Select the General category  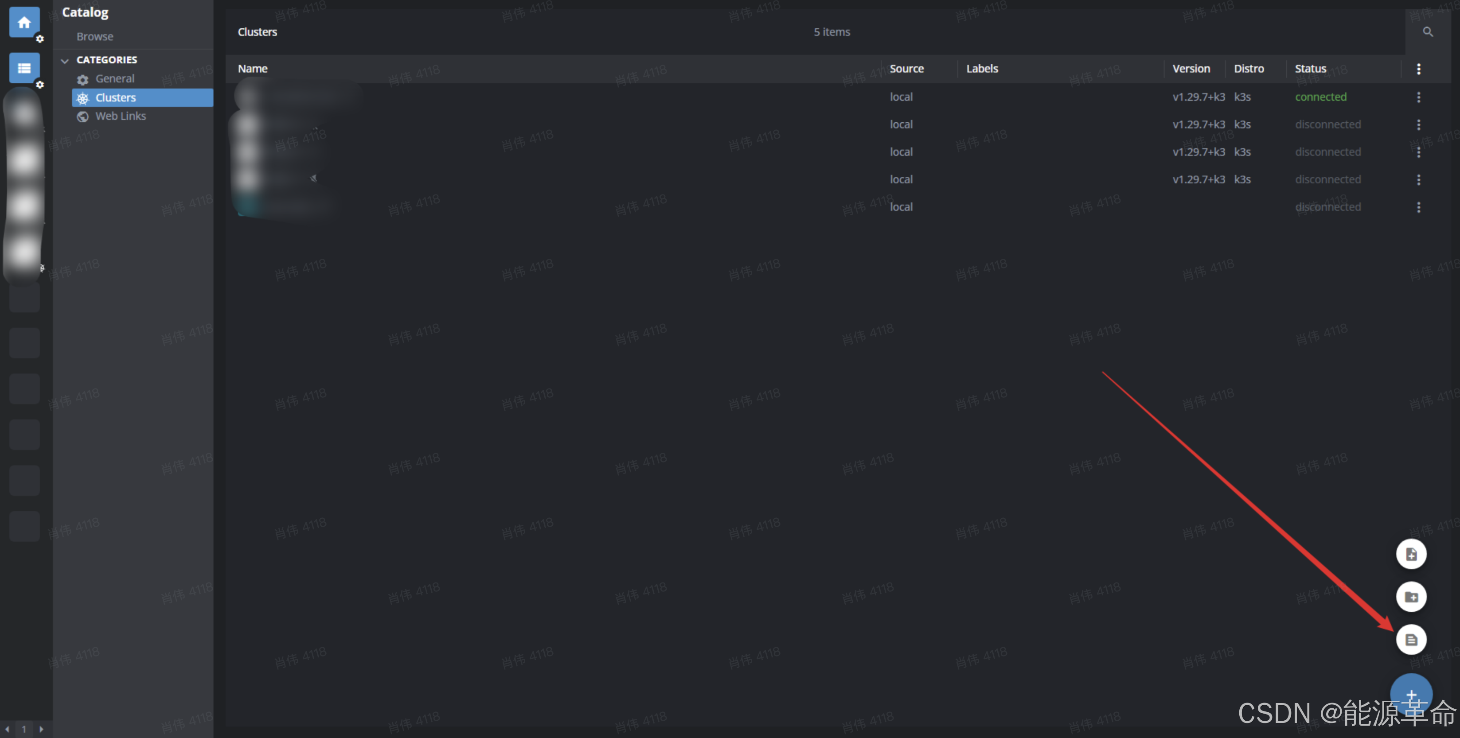[x=115, y=78]
